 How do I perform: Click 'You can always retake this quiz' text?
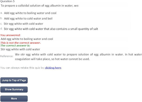pyautogui.click(x=22, y=68)
